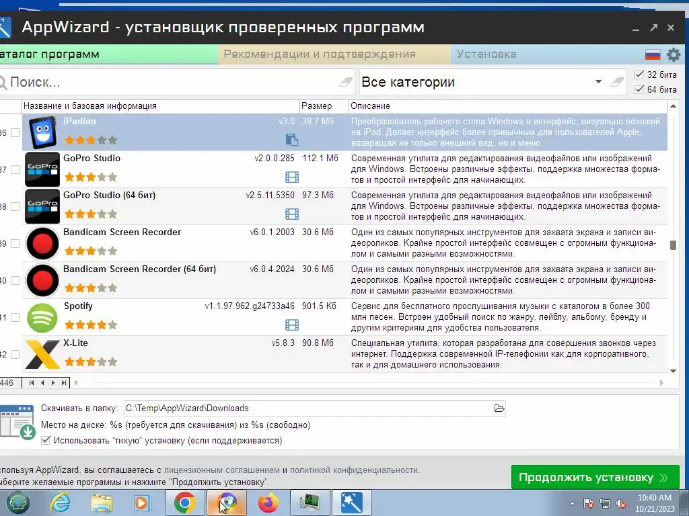Screen dimensions: 689x516
Task: Click the video category icon for GoPro Studio v2.0.0.285
Action: (x=292, y=177)
